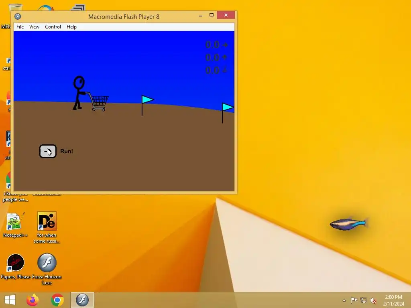This screenshot has width=411, height=308.
Task: Click the first cyan flag in the game
Action: (x=147, y=105)
